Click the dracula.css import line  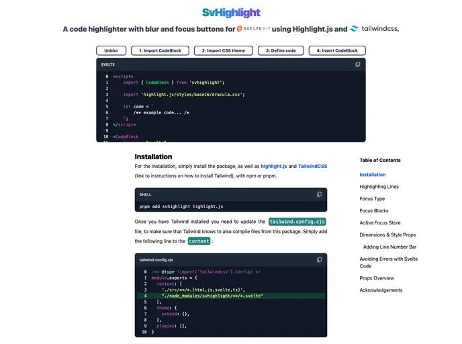(x=184, y=95)
